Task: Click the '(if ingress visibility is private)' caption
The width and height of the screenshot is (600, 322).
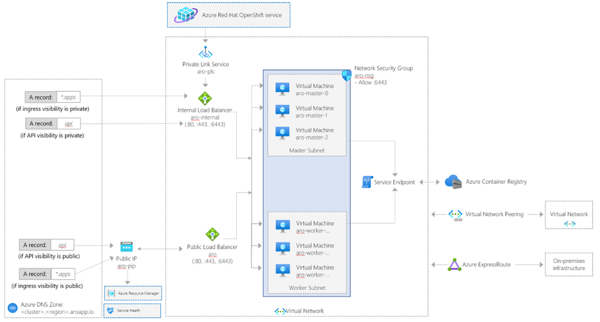Action: 52,109
